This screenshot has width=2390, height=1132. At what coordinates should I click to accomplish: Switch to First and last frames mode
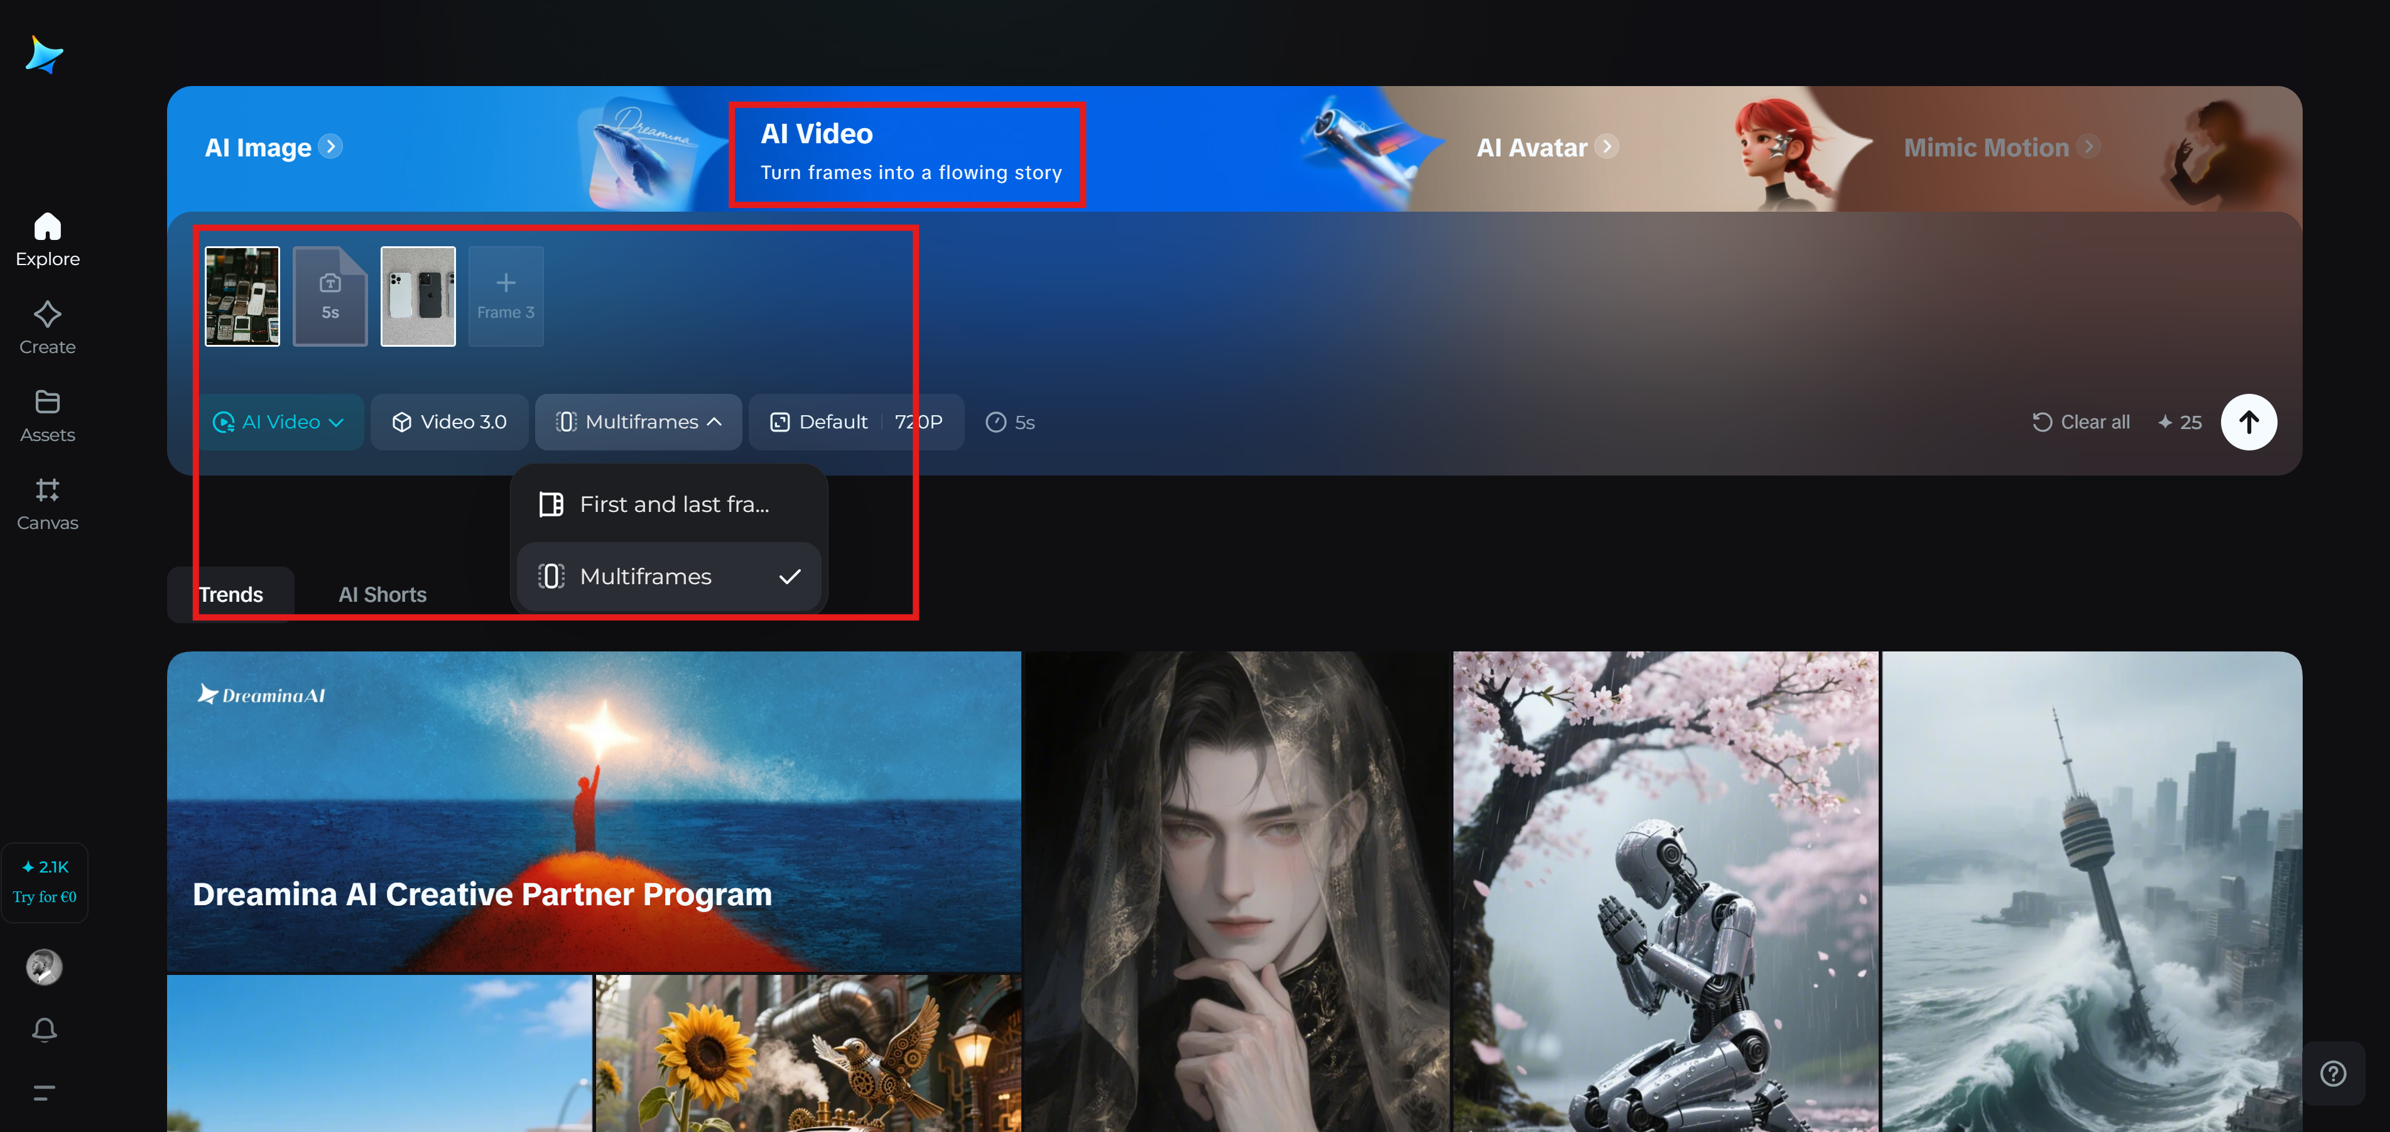click(668, 504)
